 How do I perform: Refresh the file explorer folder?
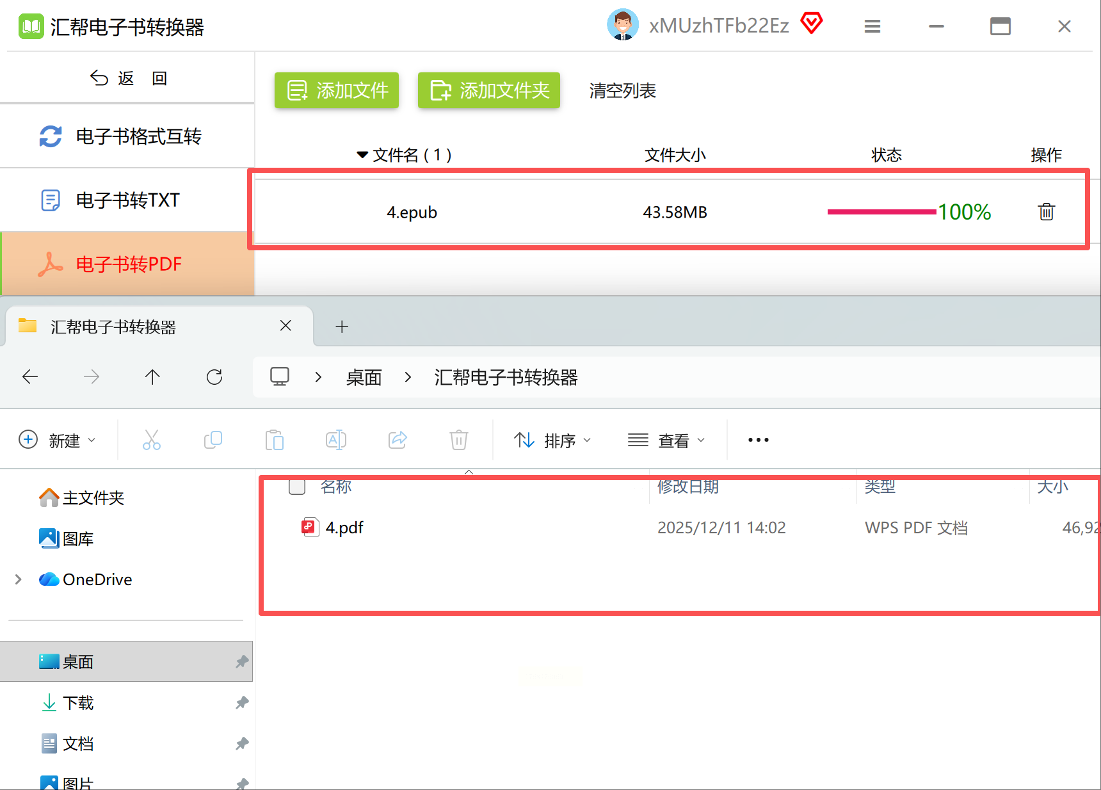(x=214, y=377)
